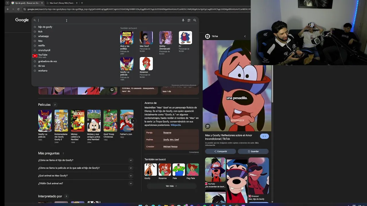Click the Comentarios link
The image size is (367, 206).
(194, 152)
